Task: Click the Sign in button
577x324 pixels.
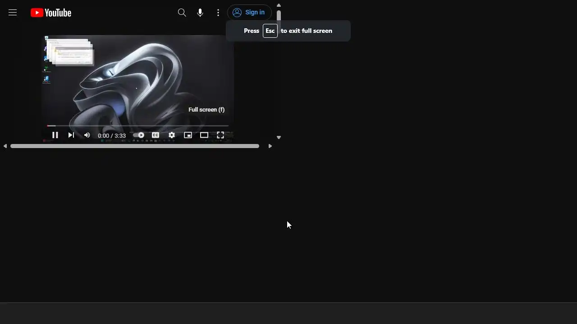Action: coord(249,13)
